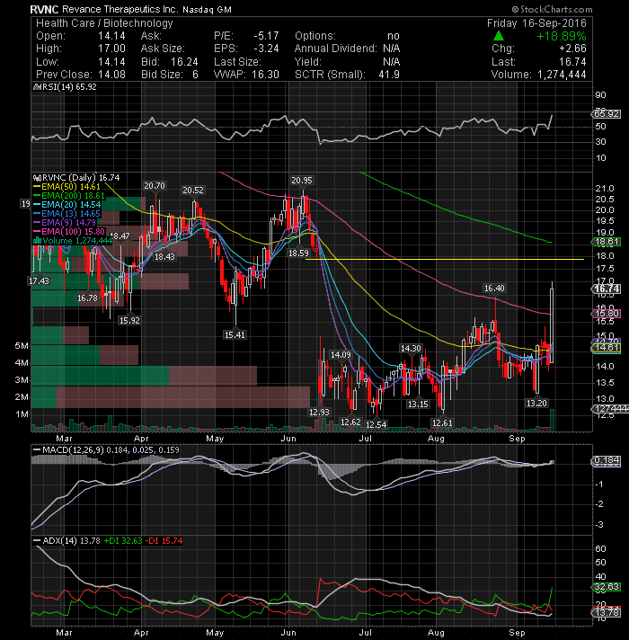Click the header Volume value 1,274,444
Screen dimensions: 629x640
(562, 75)
